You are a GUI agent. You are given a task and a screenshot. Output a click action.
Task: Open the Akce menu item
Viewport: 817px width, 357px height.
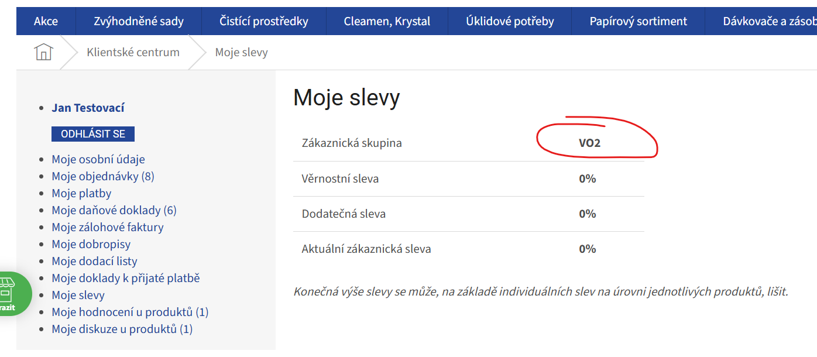click(x=46, y=21)
